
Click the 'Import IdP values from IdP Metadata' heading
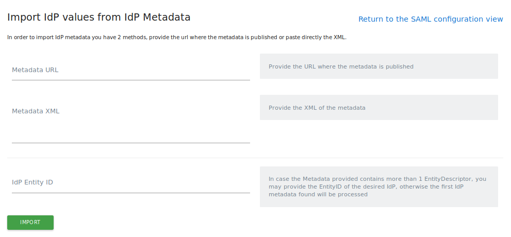99,18
